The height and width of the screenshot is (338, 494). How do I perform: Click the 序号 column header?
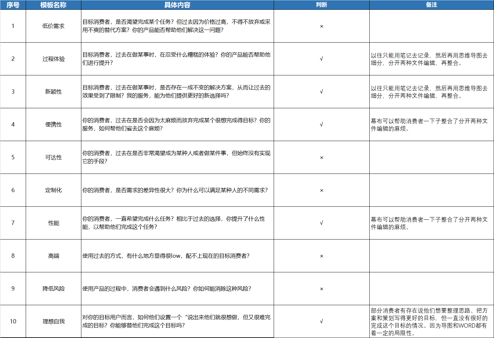[x=13, y=5]
